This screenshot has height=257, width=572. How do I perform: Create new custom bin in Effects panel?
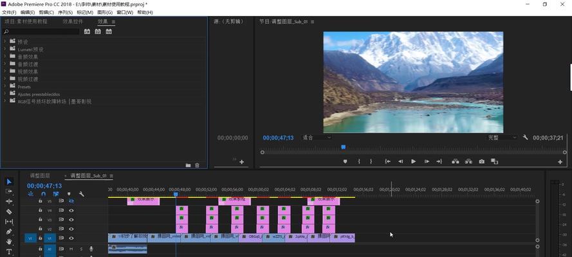point(189,165)
